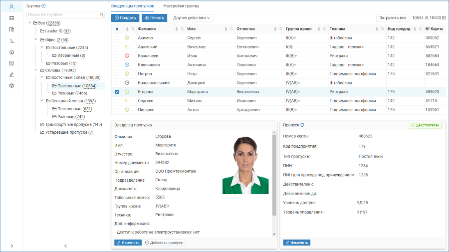Viewport: 449px width, 252px height.
Task: Click the Создать button
Action: (125, 18)
